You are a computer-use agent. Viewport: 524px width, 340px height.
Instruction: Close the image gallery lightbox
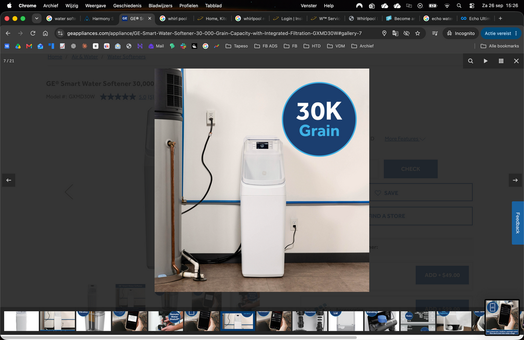pos(516,61)
